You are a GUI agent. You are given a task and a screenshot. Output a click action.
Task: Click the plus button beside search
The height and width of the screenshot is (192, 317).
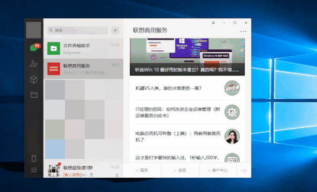tap(115, 31)
